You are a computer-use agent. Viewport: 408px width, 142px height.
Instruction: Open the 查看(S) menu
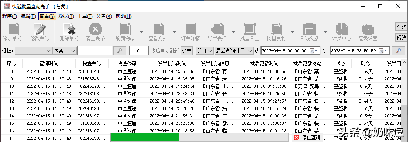(x=47, y=16)
